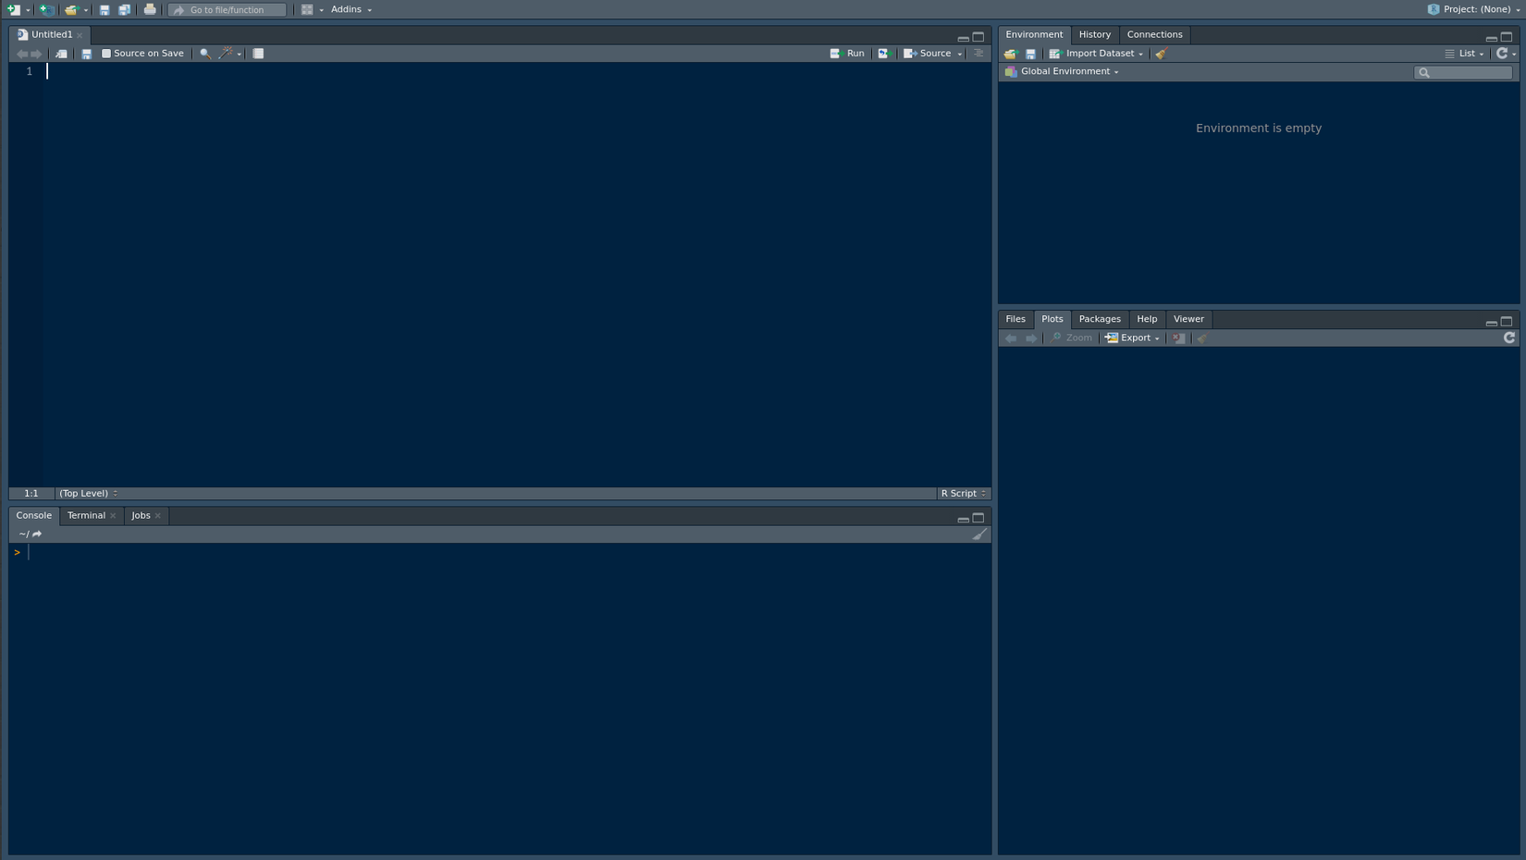
Task: Open an existing file with the folder icon
Action: (x=71, y=9)
